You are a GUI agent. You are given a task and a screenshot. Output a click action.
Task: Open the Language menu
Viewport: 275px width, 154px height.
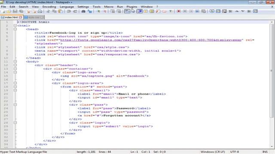[67, 7]
